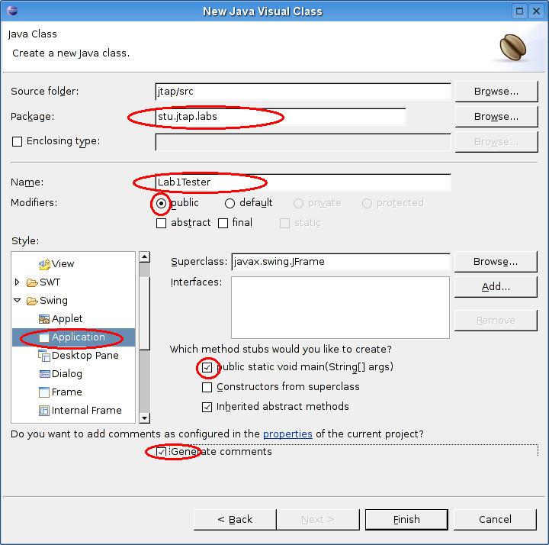Add an interface with Add button
This screenshot has height=545, width=549.
tap(496, 287)
